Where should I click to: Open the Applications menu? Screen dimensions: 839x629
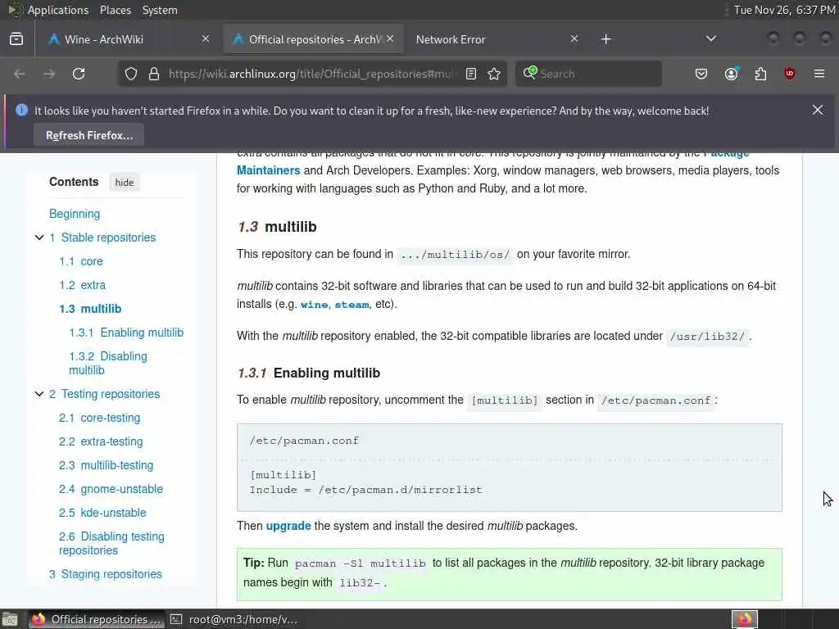[x=57, y=10]
